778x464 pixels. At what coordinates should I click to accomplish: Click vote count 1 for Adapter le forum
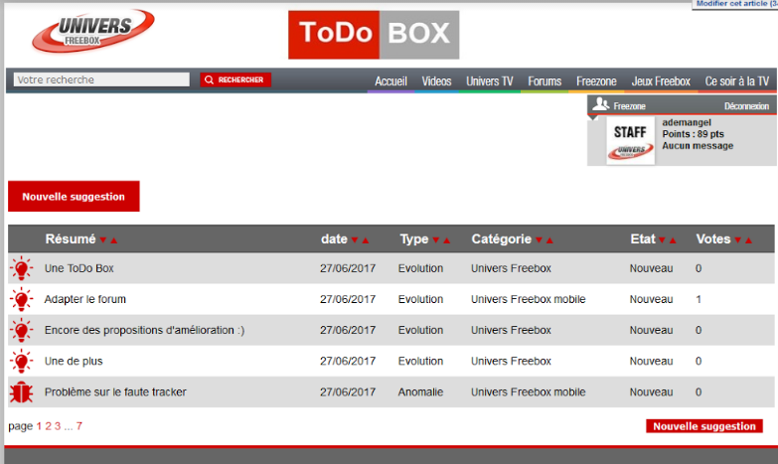699,299
